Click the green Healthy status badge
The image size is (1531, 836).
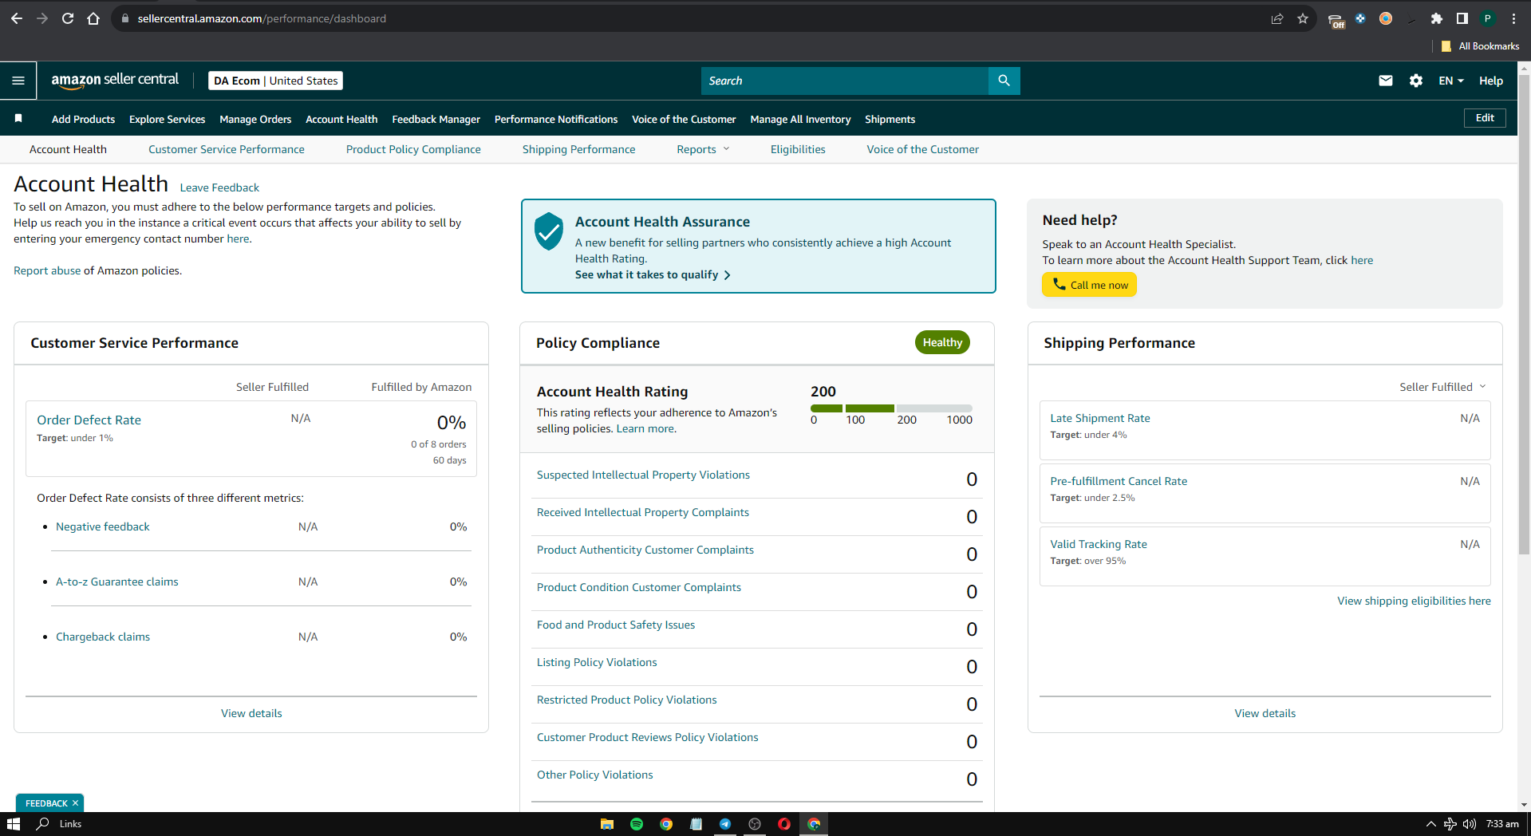click(942, 342)
